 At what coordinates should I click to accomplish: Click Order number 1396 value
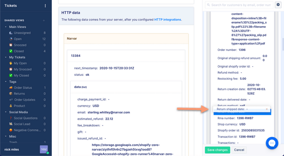point(242,50)
